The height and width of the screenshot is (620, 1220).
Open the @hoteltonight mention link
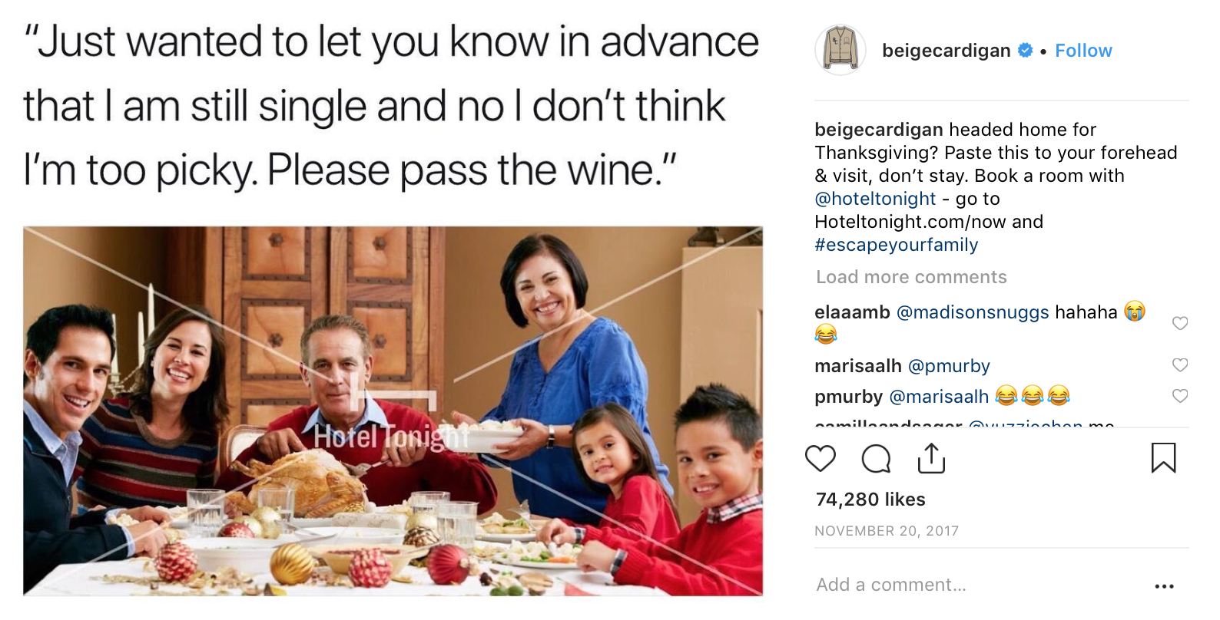[875, 199]
